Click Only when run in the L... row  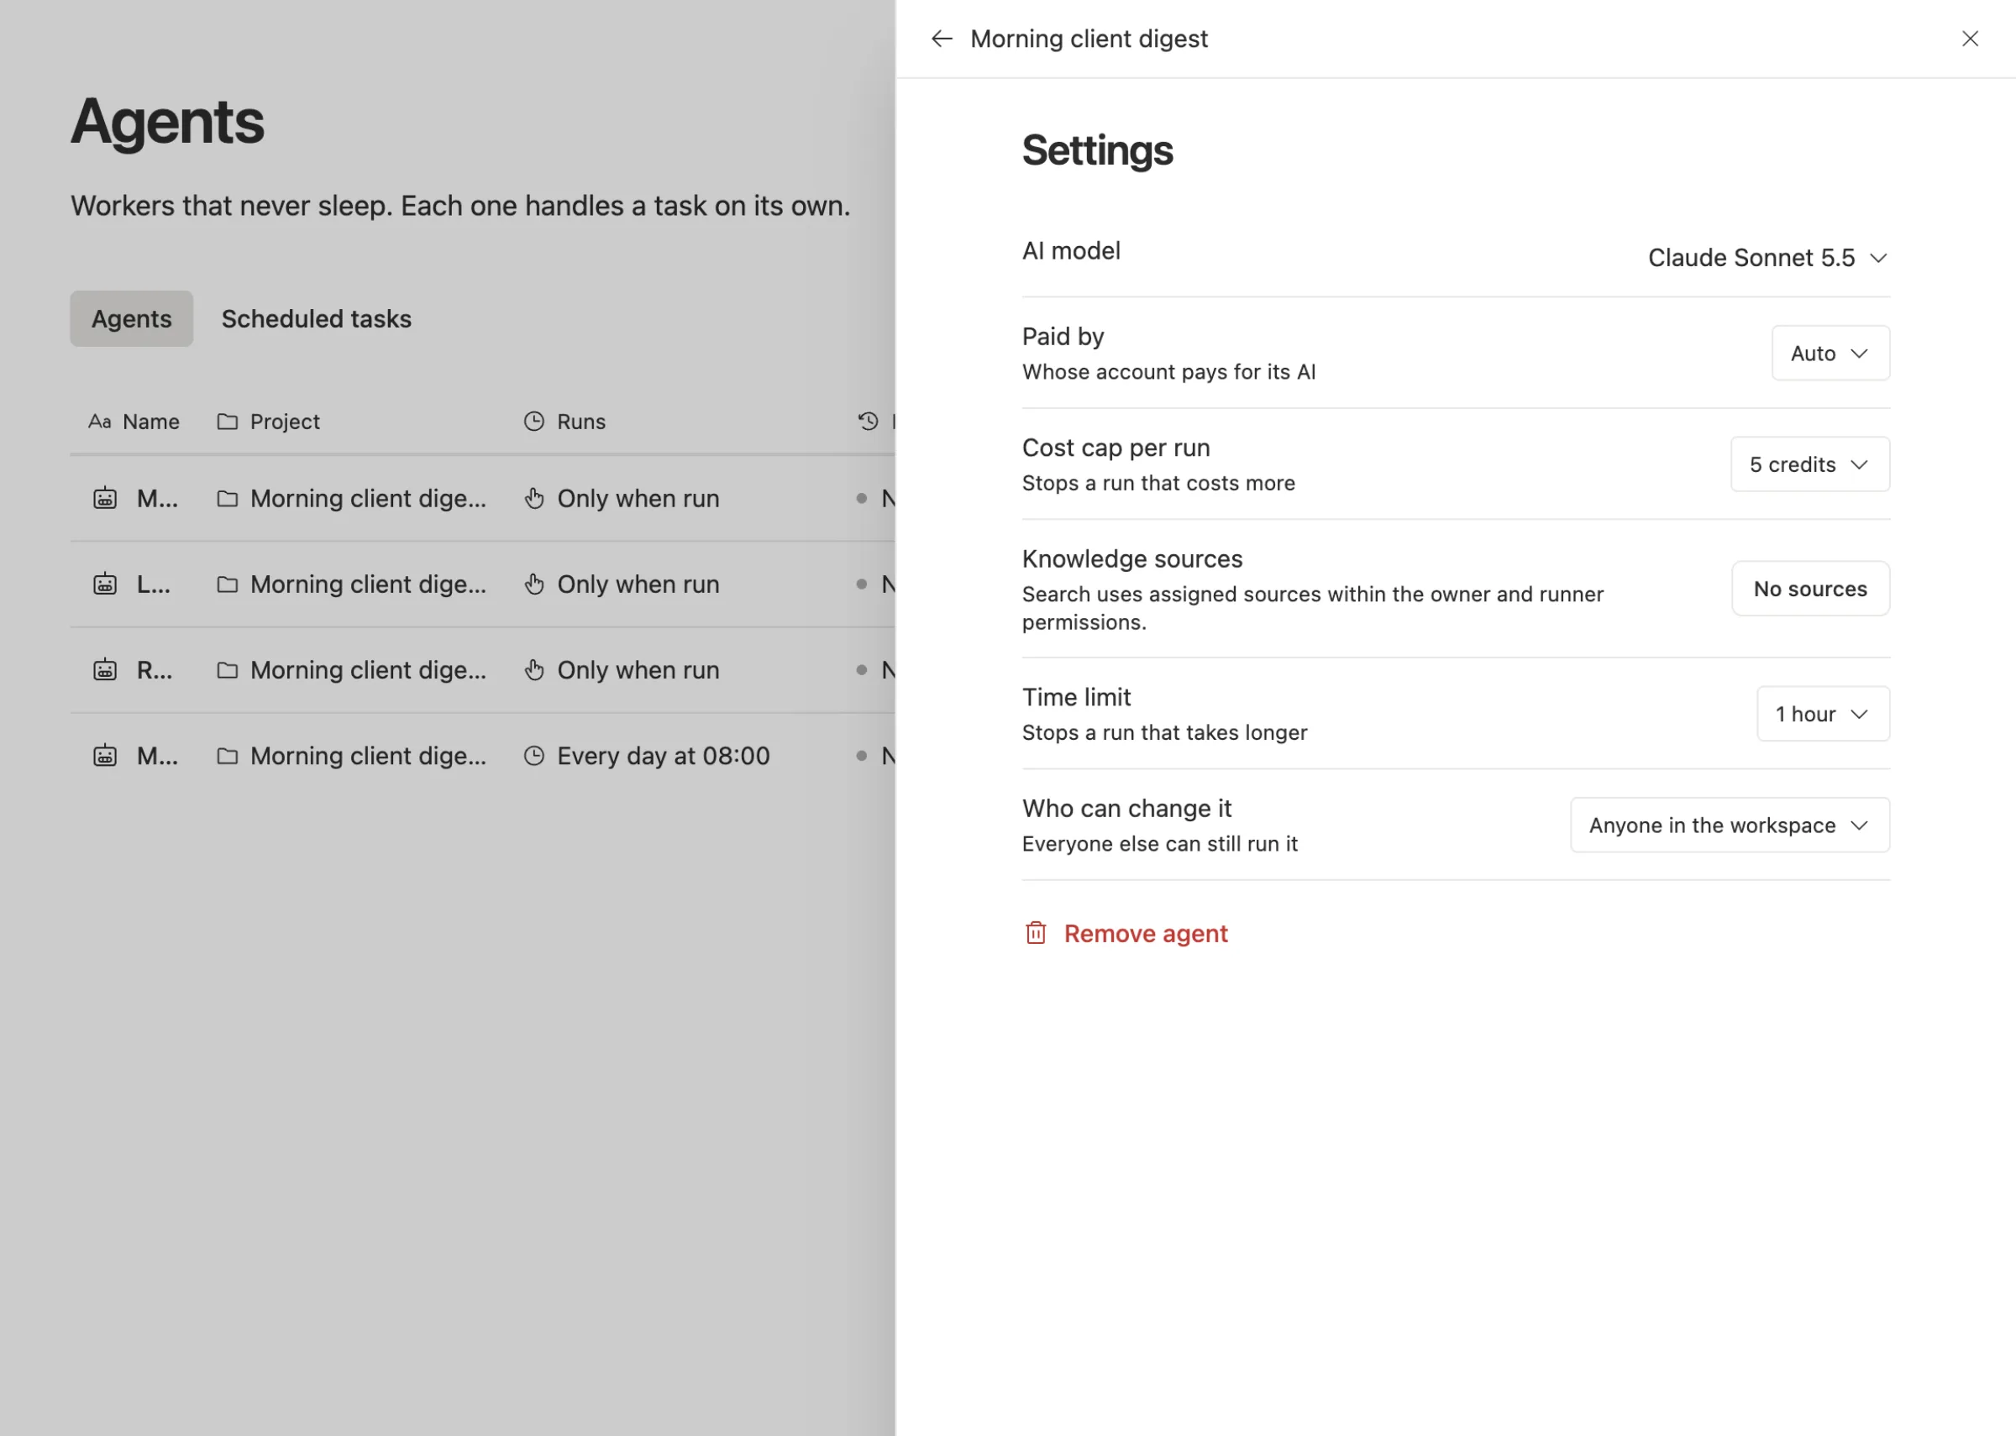[x=638, y=584]
